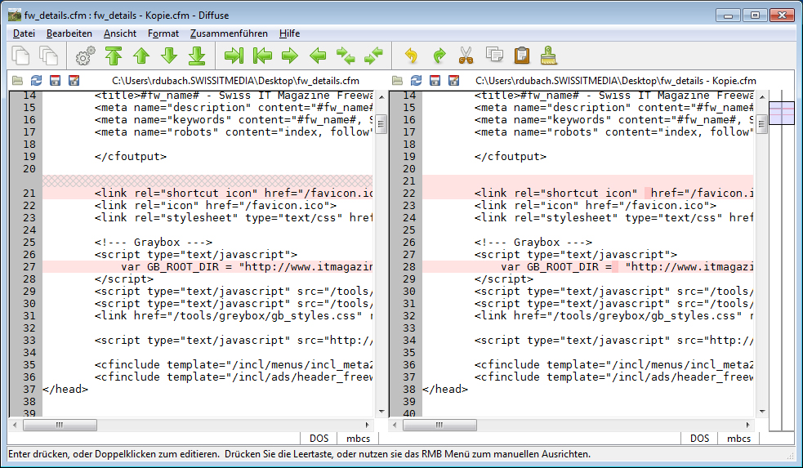Merge from right then left
Image resolution: width=803 pixels, height=468 pixels.
pyautogui.click(x=373, y=56)
